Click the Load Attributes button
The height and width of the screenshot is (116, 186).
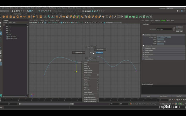point(163,96)
